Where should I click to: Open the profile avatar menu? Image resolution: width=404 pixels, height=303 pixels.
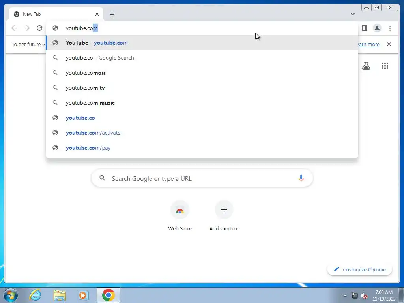(377, 28)
